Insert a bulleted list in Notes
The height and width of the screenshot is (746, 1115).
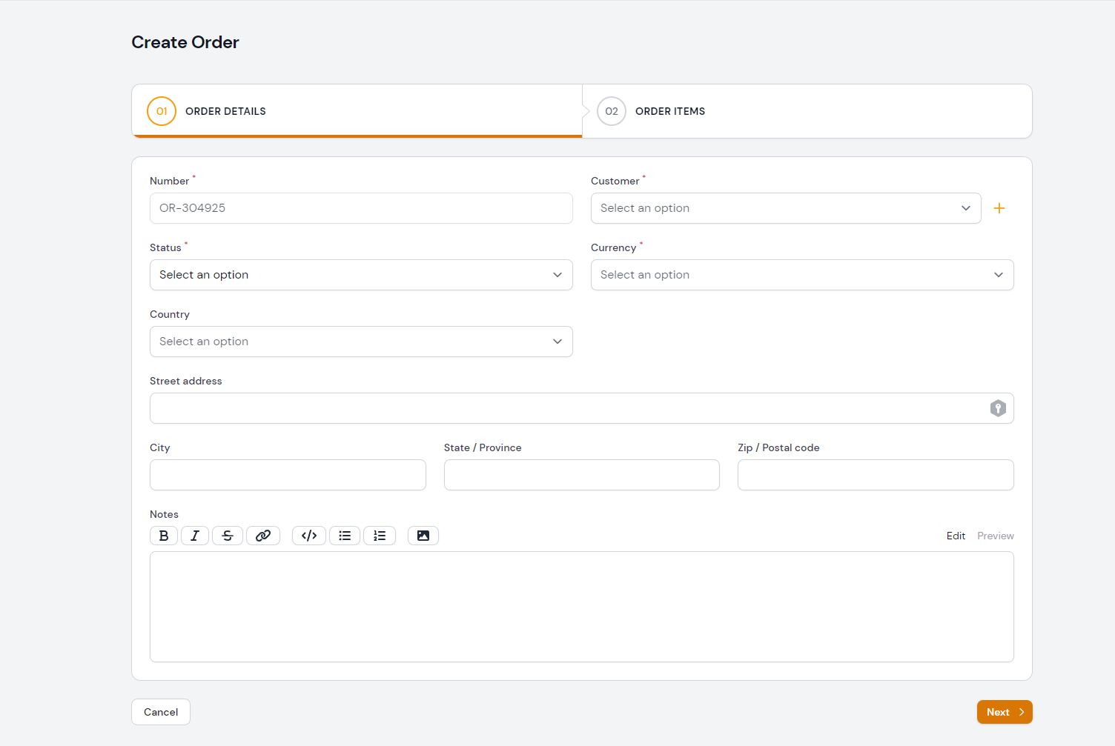click(x=345, y=536)
